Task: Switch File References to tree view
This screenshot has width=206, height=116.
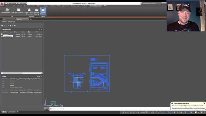Action: (42, 29)
